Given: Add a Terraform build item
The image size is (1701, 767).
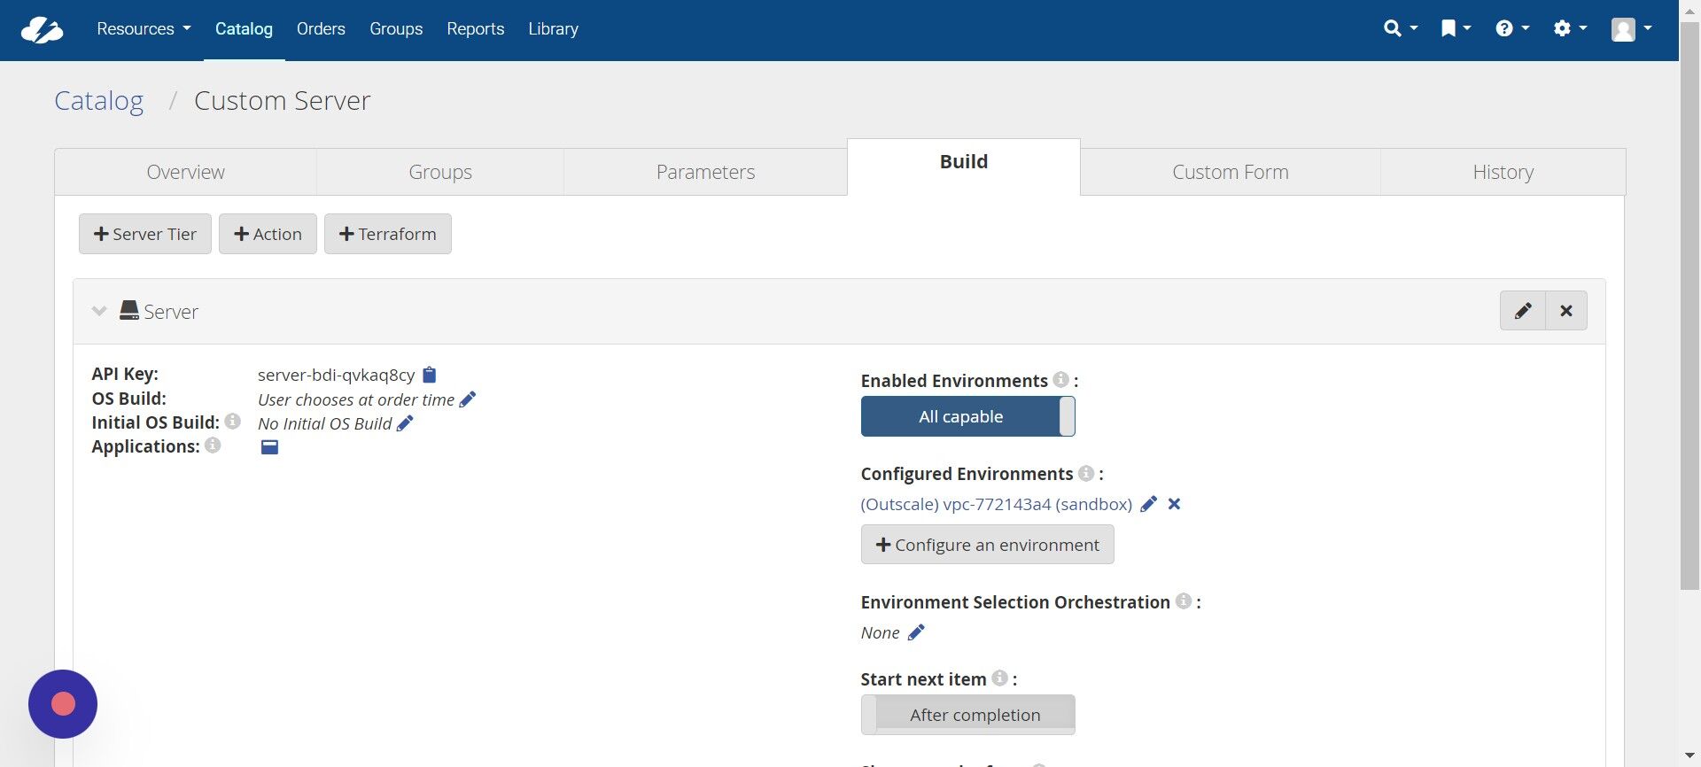Looking at the screenshot, I should pyautogui.click(x=388, y=234).
